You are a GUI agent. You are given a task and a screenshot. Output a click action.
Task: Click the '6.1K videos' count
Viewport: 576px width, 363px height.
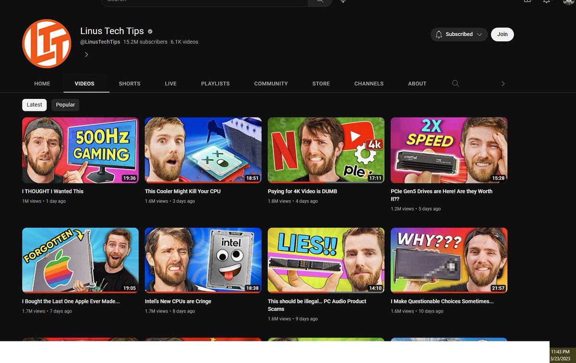point(184,42)
